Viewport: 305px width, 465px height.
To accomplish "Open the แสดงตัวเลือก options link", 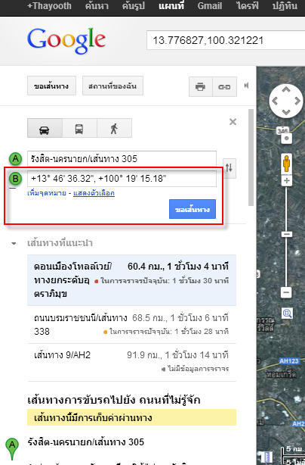I will click(x=94, y=193).
